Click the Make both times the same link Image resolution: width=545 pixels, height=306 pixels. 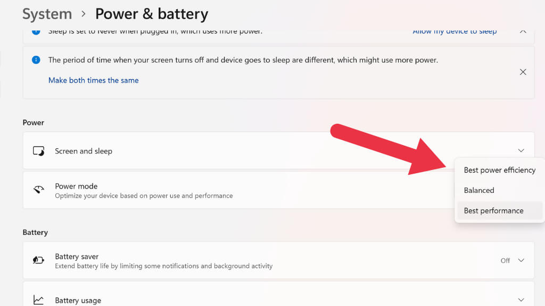93,80
